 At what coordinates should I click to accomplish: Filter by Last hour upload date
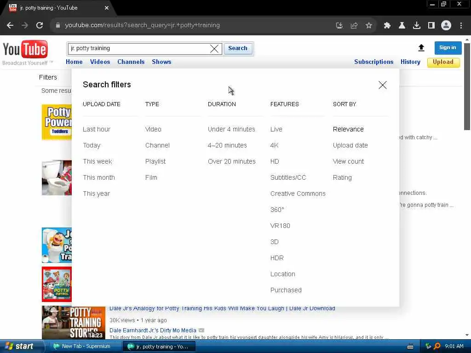point(97,129)
